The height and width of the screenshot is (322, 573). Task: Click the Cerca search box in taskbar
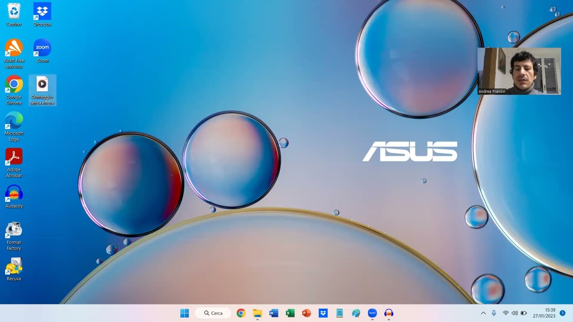(213, 313)
